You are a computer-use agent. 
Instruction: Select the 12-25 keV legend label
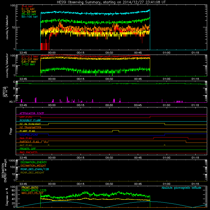pyautogui.click(x=29, y=12)
